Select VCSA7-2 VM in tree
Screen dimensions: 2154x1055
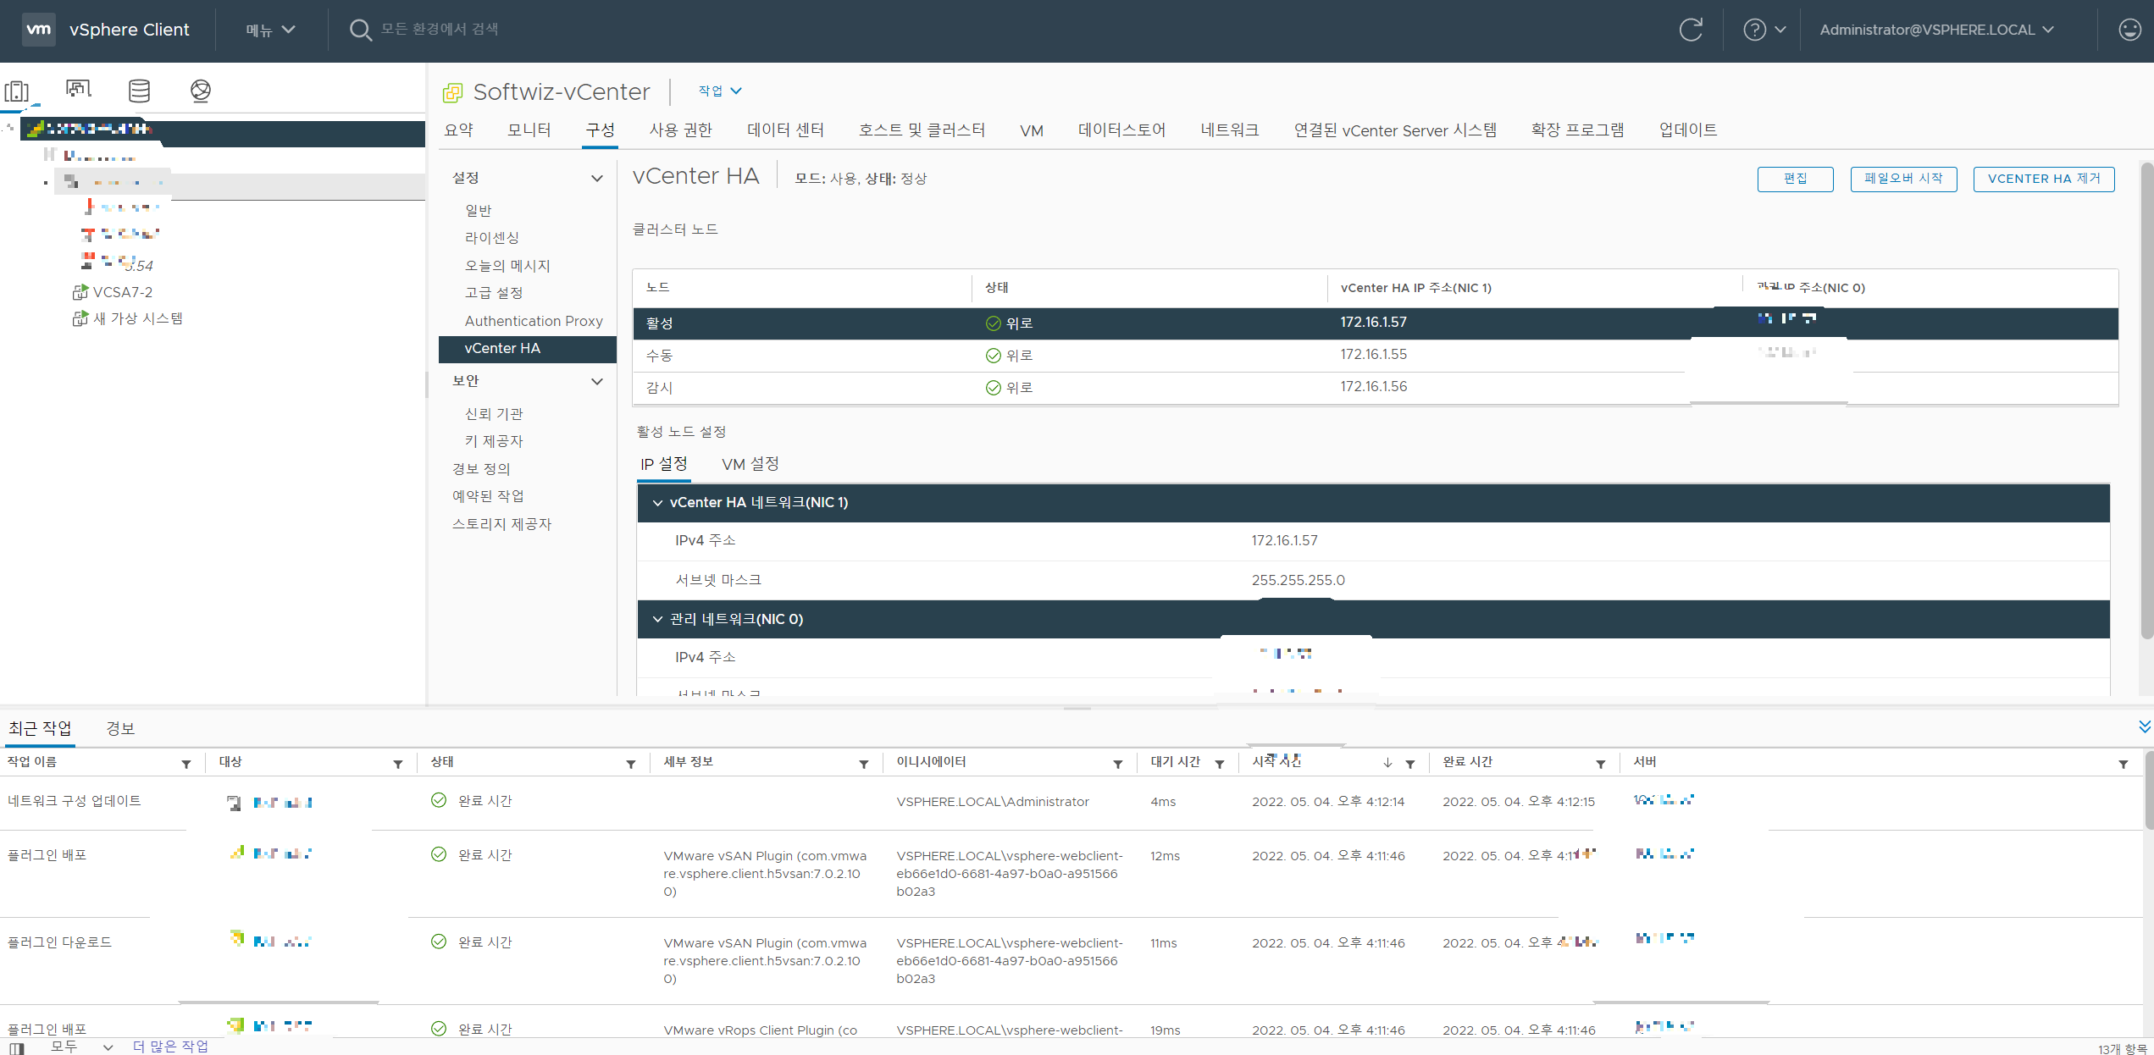point(122,292)
